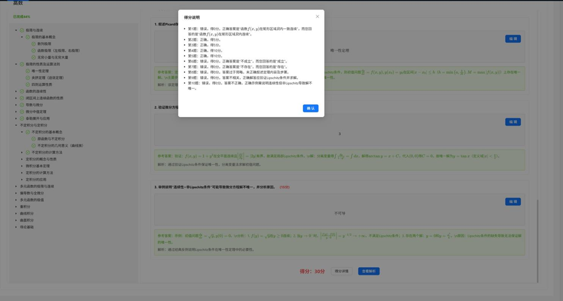Click 编辑 button for the 不可导 answer
This screenshot has height=301, width=563.
click(x=512, y=202)
